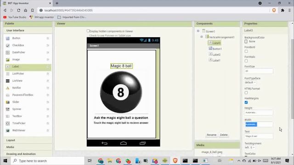294x165 pixels.
Task: Open Windows Start menu
Action: click(x=5, y=161)
